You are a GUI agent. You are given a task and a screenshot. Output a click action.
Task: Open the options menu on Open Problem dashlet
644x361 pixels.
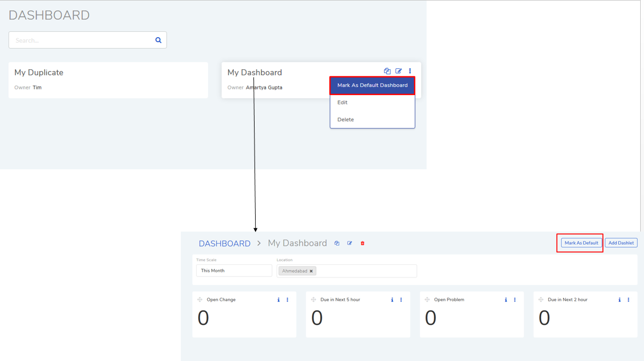tap(515, 300)
